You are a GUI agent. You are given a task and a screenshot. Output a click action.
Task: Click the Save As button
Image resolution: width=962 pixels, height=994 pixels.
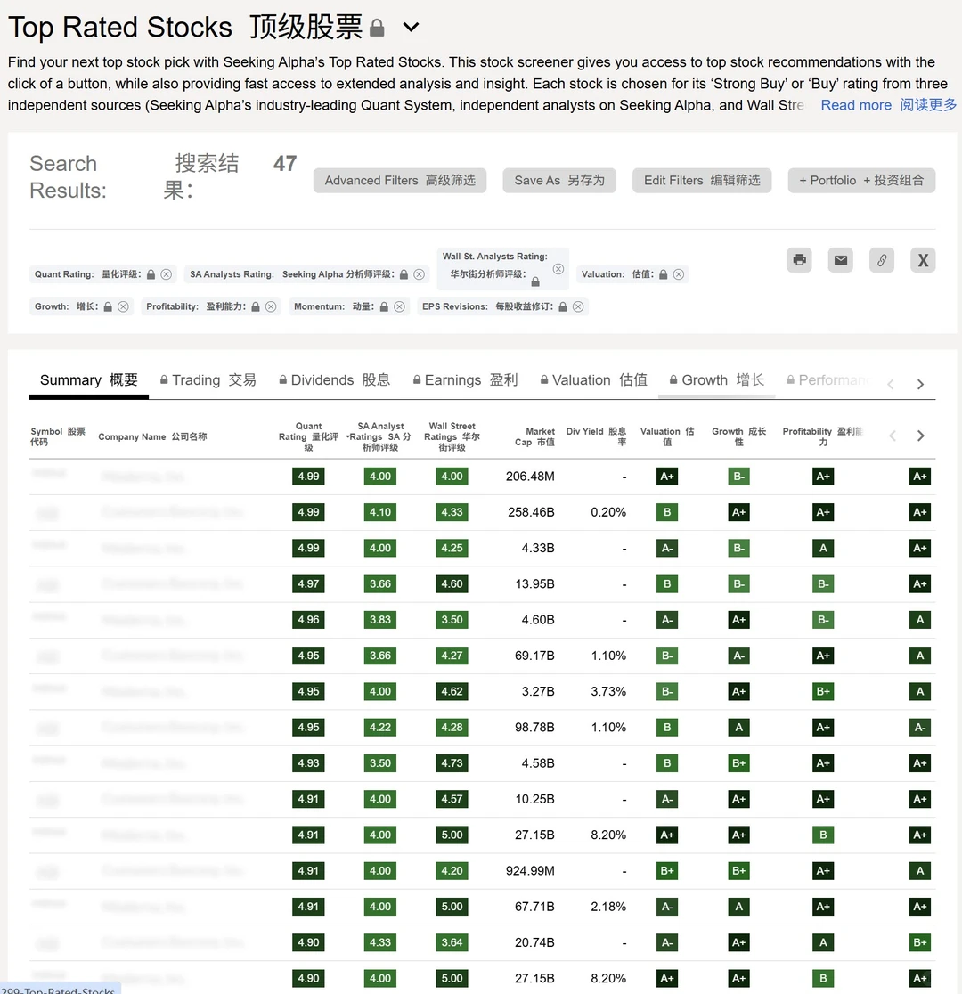click(x=559, y=181)
